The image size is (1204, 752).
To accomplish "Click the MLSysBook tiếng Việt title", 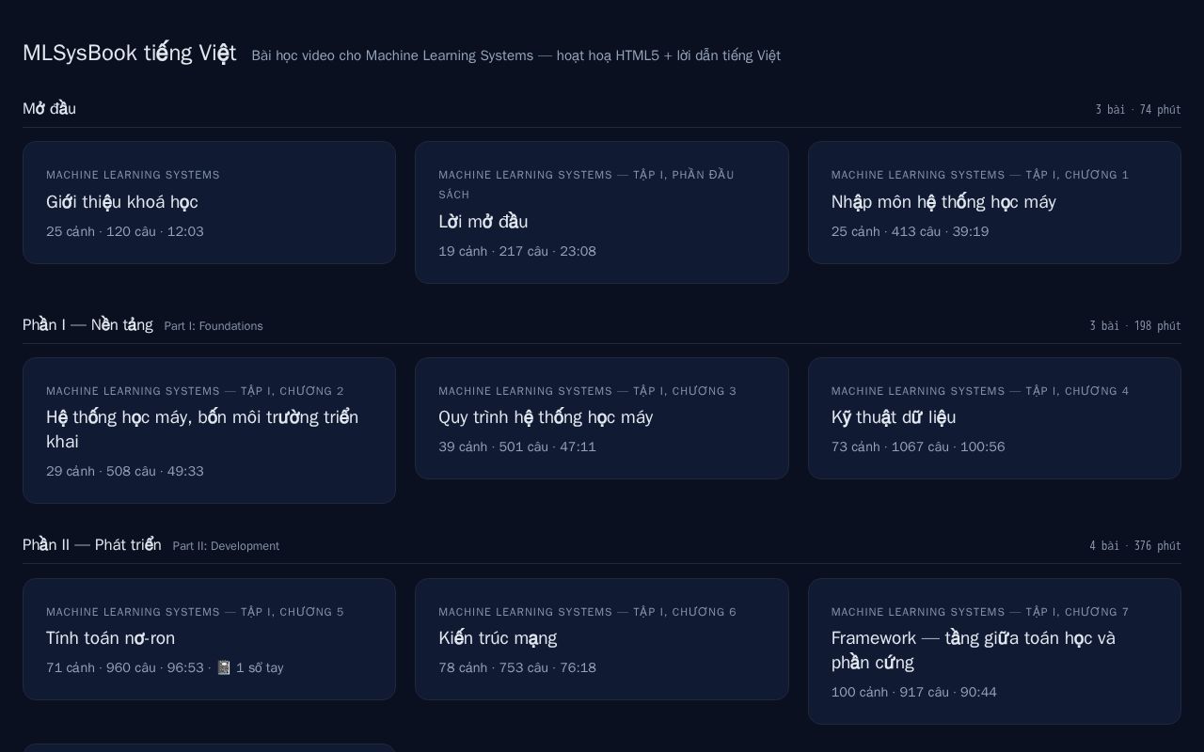I will (x=129, y=53).
